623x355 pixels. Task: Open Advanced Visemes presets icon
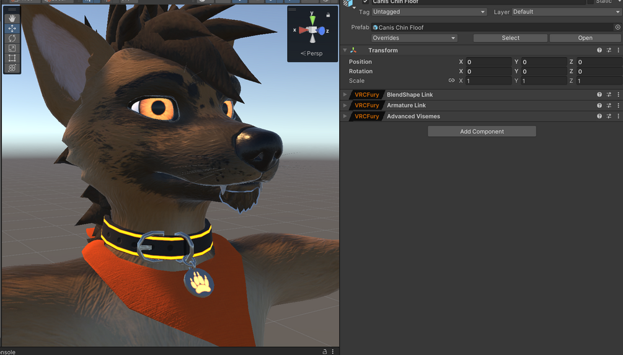609,116
